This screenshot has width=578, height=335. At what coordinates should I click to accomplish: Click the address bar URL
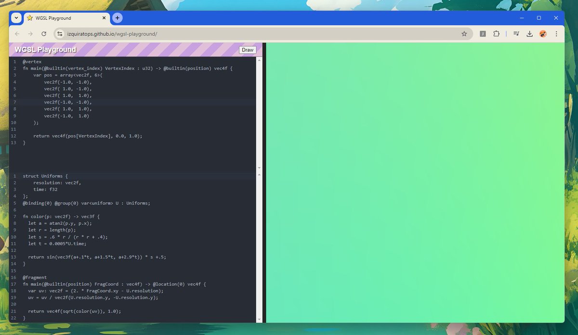[112, 34]
